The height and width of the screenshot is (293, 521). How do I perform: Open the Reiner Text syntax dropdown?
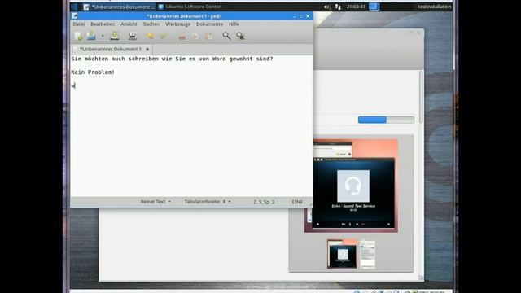click(155, 202)
